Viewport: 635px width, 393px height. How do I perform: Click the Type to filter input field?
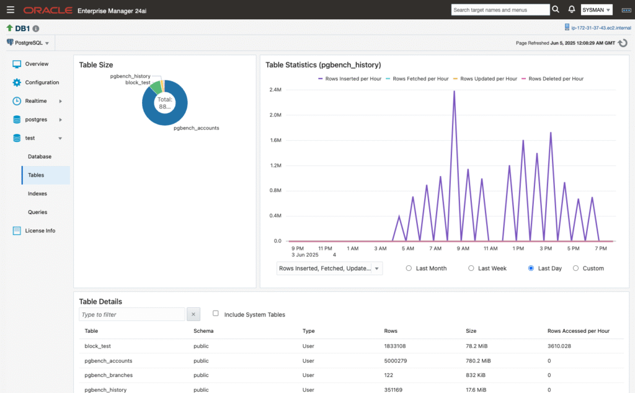tap(131, 314)
